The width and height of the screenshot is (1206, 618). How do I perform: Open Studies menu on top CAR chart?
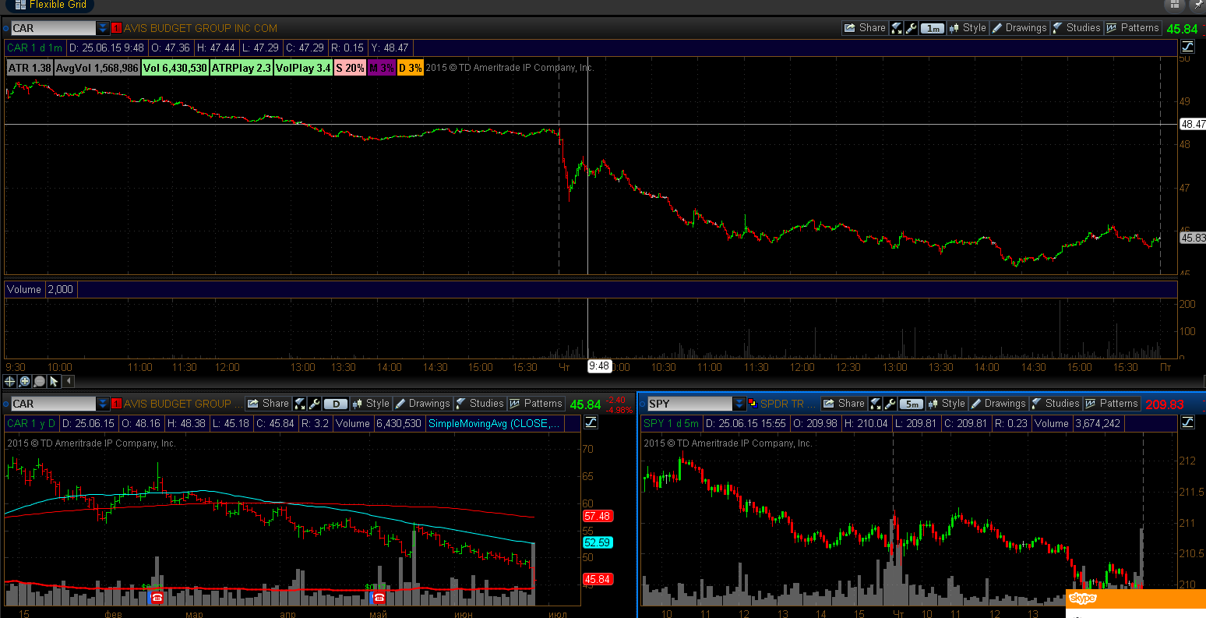(1076, 28)
